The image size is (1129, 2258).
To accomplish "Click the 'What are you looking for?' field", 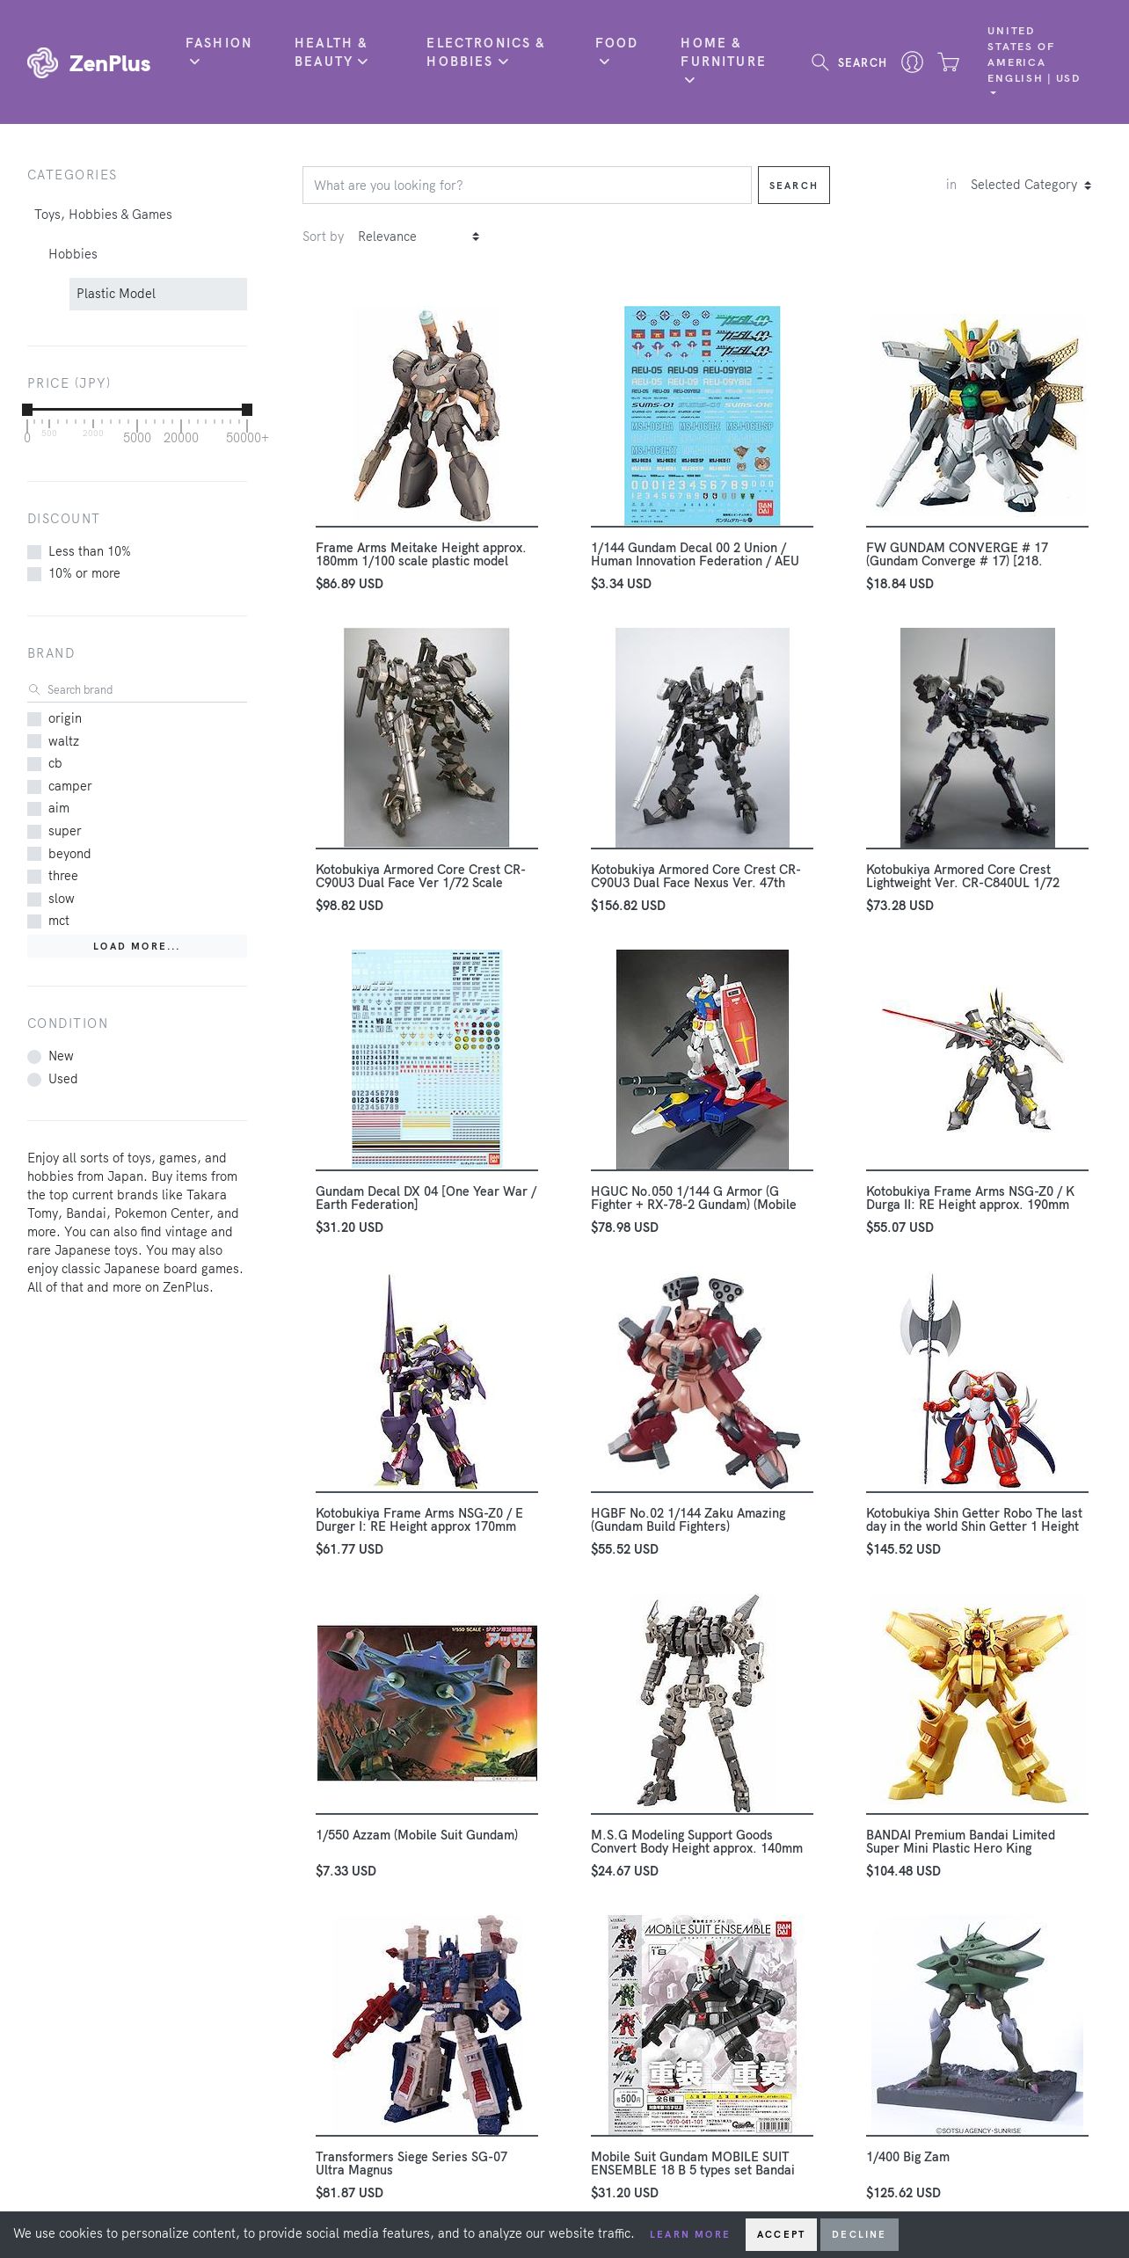I will tap(527, 185).
